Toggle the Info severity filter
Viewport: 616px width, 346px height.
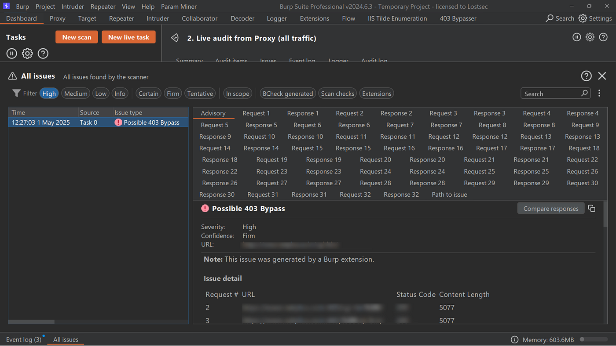[x=120, y=94]
